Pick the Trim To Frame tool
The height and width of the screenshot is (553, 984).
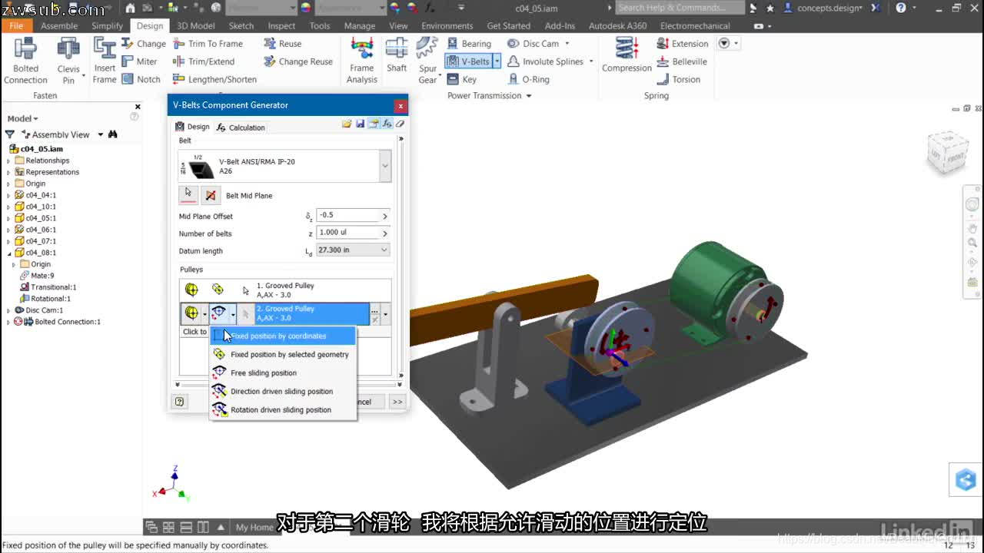click(208, 44)
